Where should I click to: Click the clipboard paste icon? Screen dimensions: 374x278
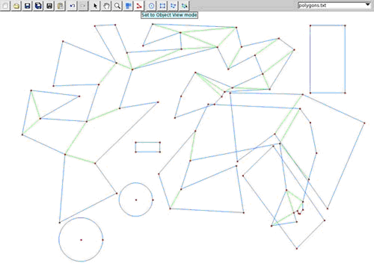pos(60,5)
